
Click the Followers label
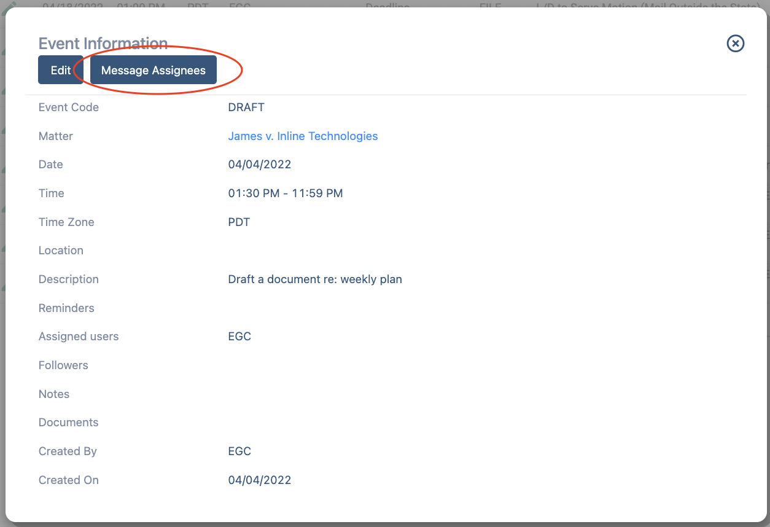point(63,365)
